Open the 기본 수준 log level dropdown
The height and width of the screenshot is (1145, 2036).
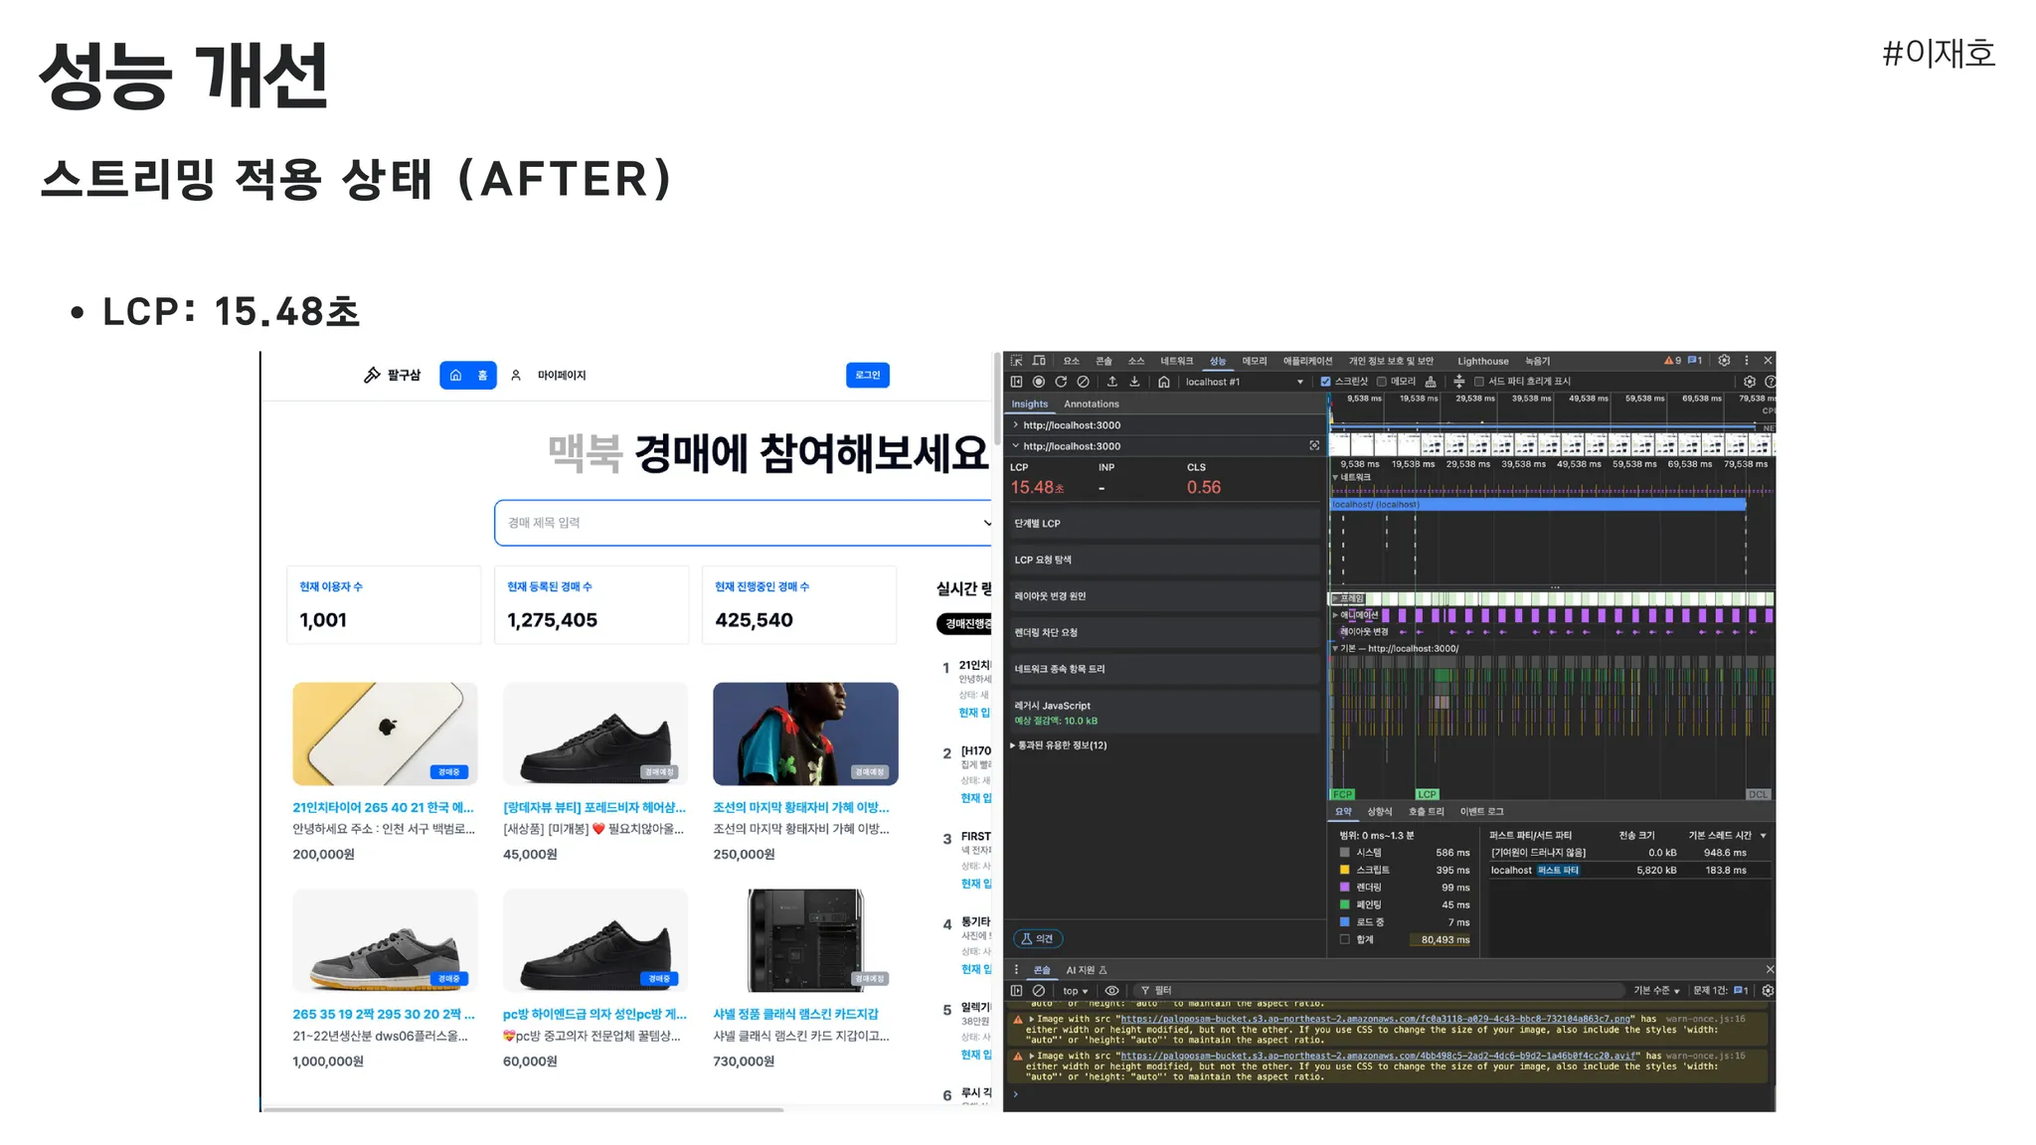[1656, 991]
